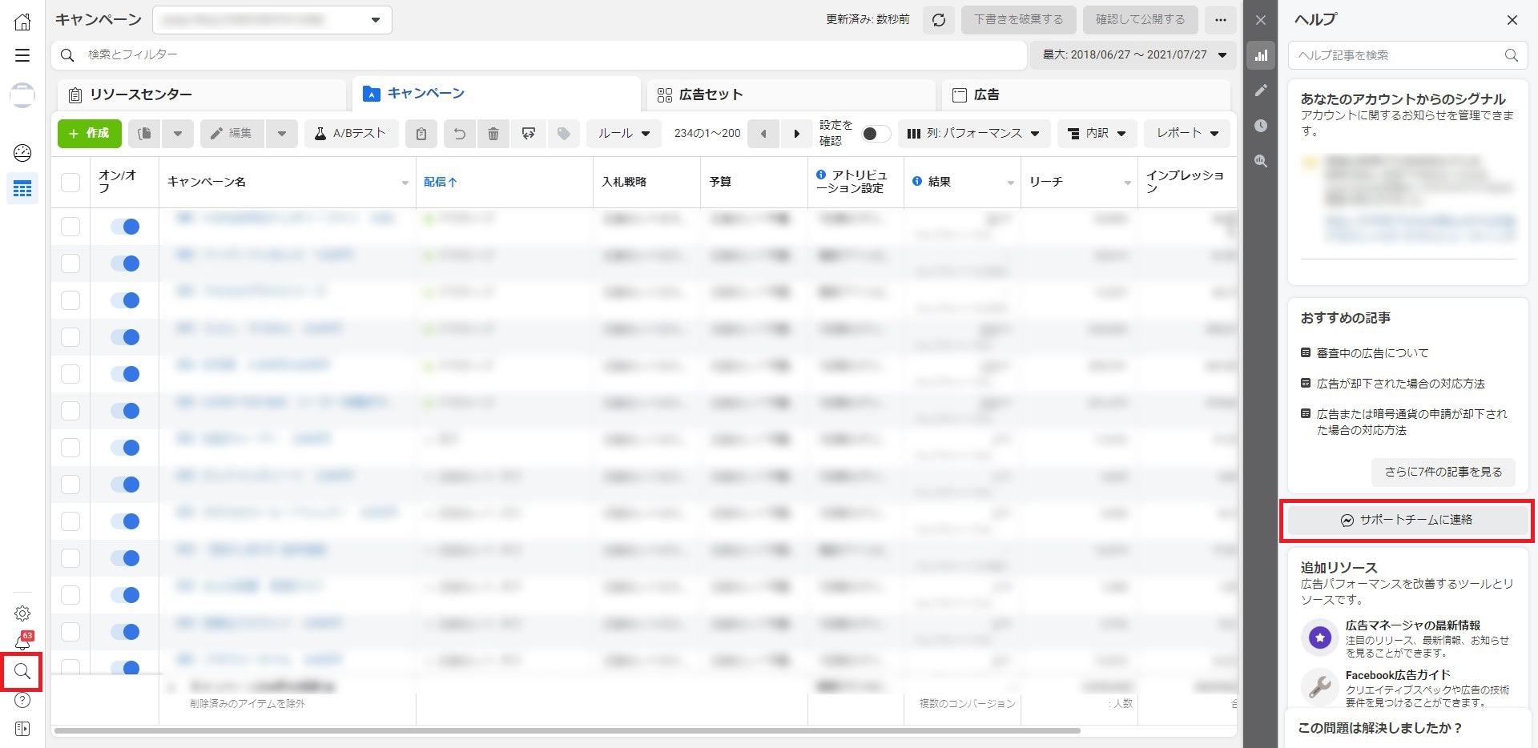Close the ヘルプ help panel
This screenshot has height=748, width=1538.
click(x=1512, y=20)
